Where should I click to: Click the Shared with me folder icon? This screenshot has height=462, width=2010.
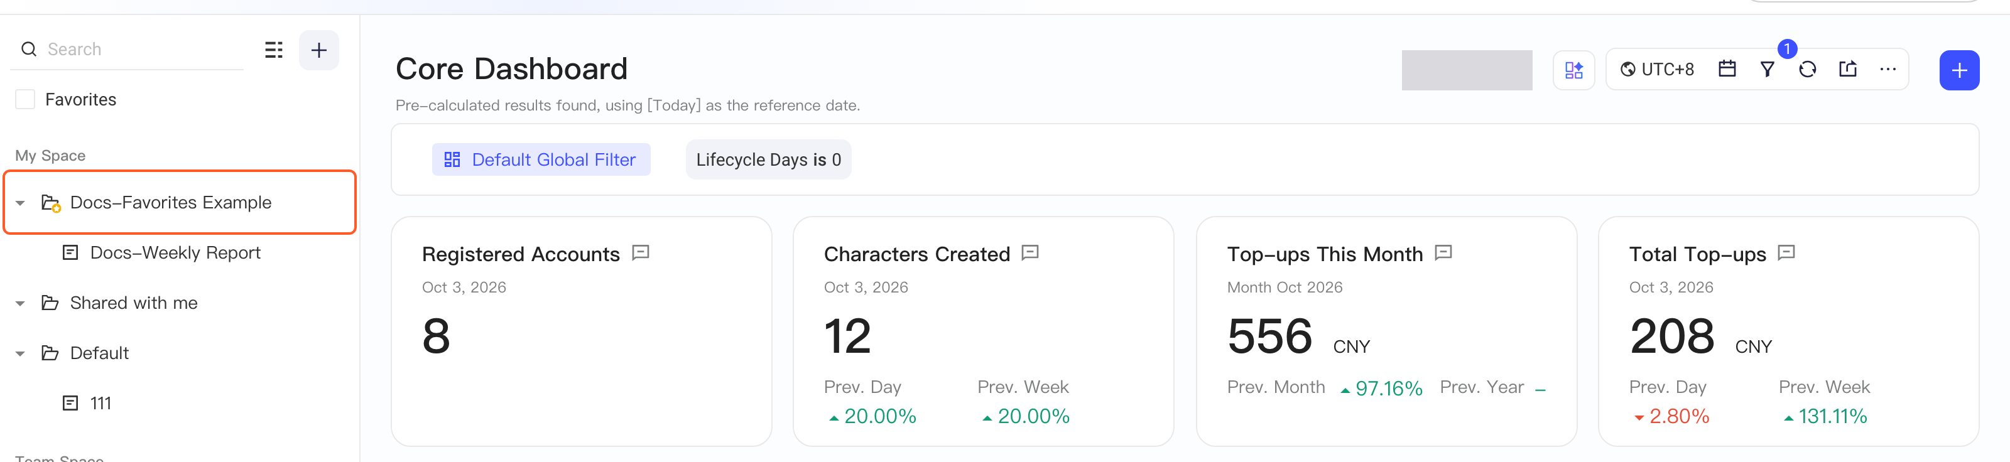(x=50, y=303)
